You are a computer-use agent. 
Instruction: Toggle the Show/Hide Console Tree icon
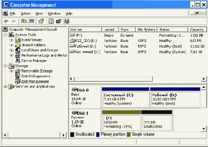pos(32,21)
